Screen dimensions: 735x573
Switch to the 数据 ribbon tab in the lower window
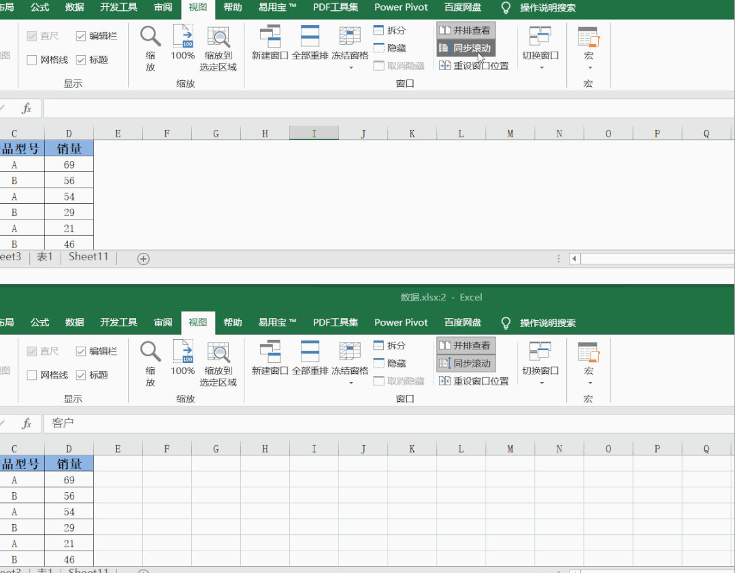(75, 322)
